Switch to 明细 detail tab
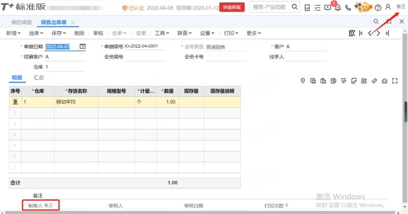408x214 pixels. click(x=17, y=77)
